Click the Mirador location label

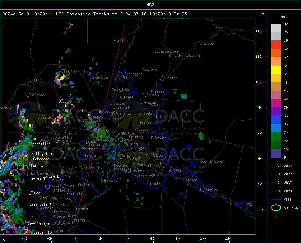[154, 183]
